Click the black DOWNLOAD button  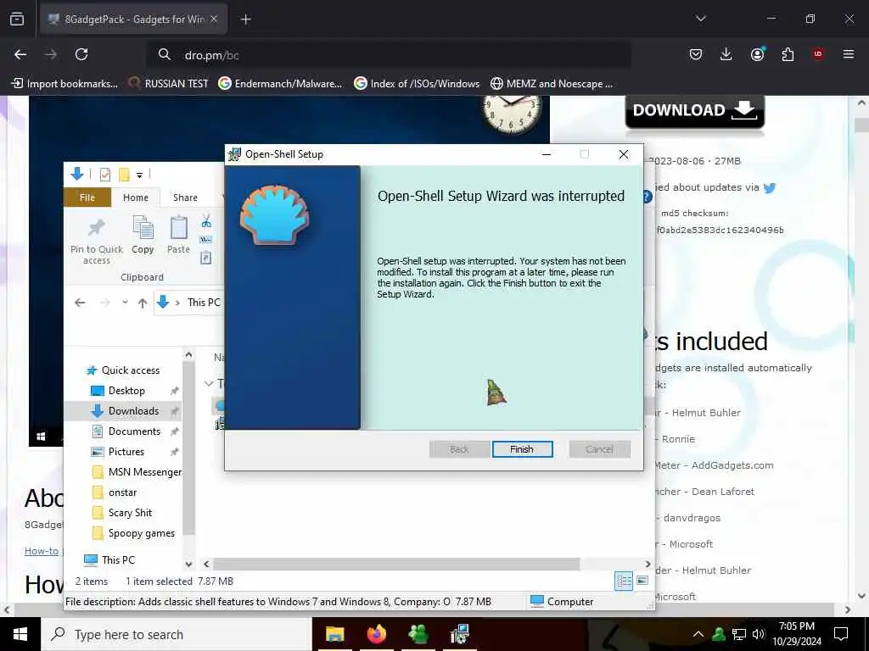tap(694, 111)
